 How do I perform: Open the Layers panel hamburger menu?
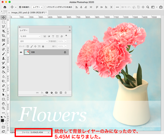70,31
